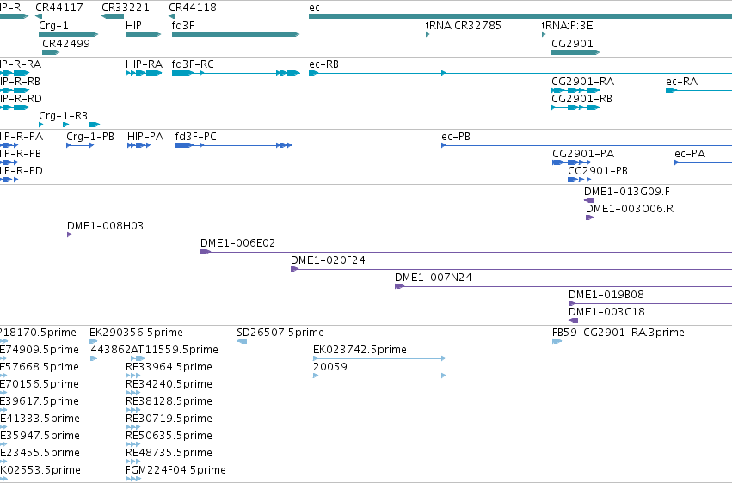Screen dimensions: 732x483
Task: Click the RE30719.5prime EST arrows
Action: (x=133, y=427)
